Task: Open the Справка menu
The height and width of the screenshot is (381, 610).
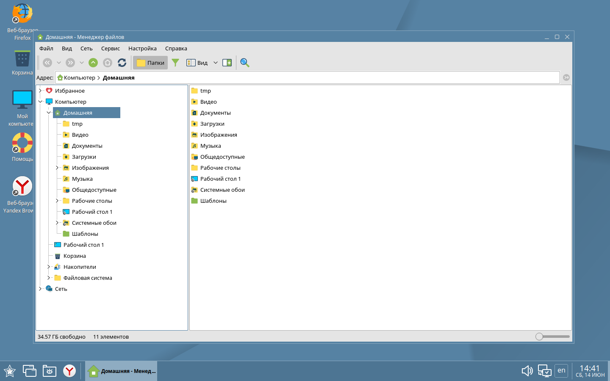Action: [176, 48]
